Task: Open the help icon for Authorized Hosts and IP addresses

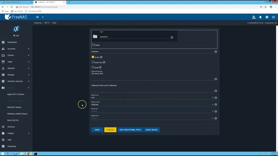Action: point(215,91)
